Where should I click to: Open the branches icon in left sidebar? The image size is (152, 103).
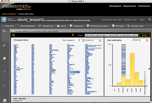point(5,71)
